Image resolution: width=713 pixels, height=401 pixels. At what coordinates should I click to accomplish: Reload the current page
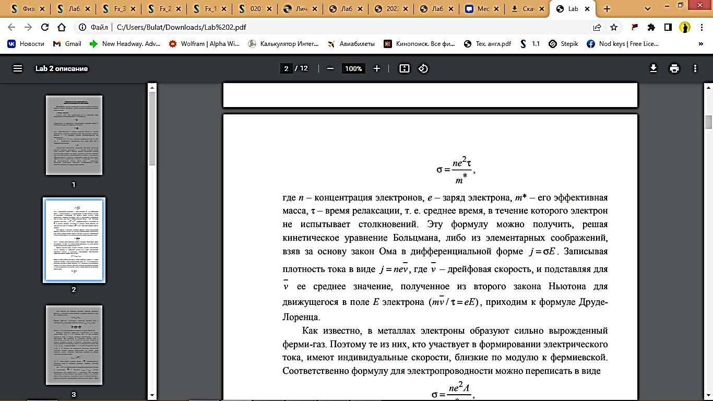[x=45, y=27]
